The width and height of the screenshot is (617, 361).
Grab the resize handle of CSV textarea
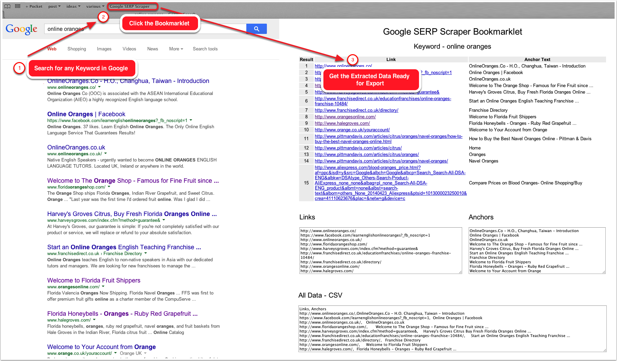point(605,350)
